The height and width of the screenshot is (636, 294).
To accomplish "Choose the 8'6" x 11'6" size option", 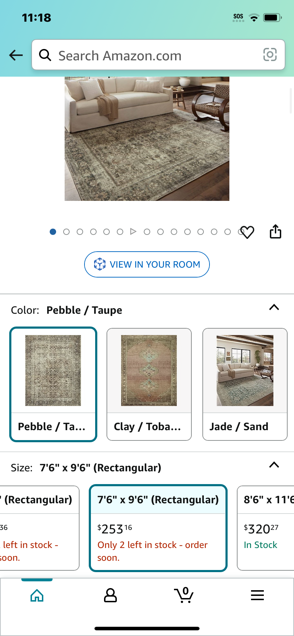I will coord(266,528).
